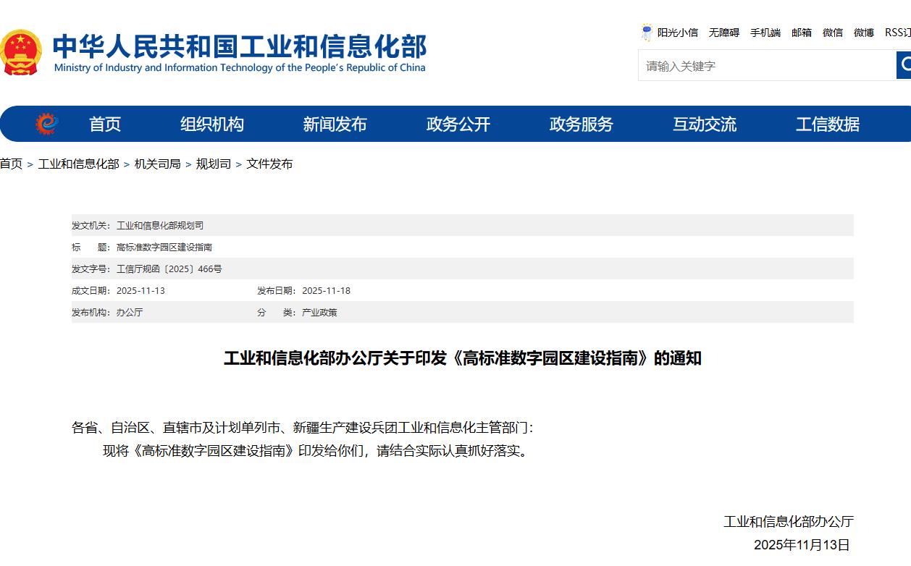Go to 机关司局 via breadcrumb
The width and height of the screenshot is (911, 566).
click(157, 164)
